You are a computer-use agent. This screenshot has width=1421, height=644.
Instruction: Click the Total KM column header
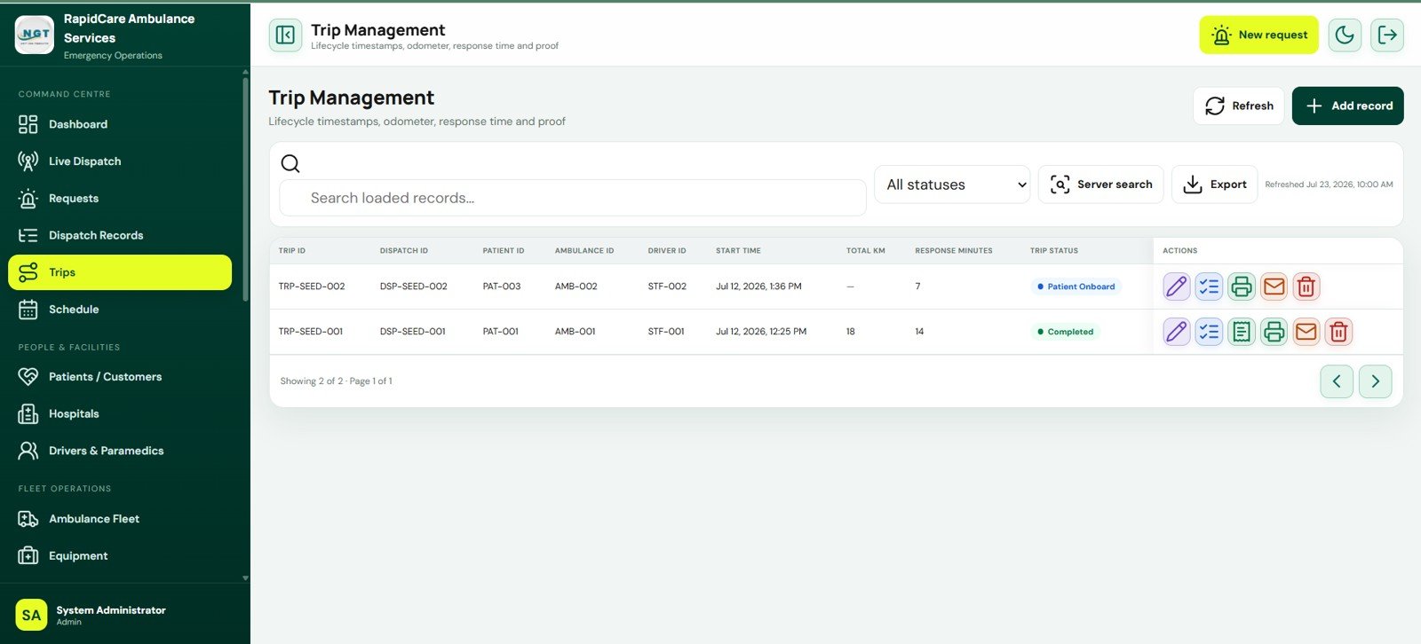pyautogui.click(x=866, y=251)
